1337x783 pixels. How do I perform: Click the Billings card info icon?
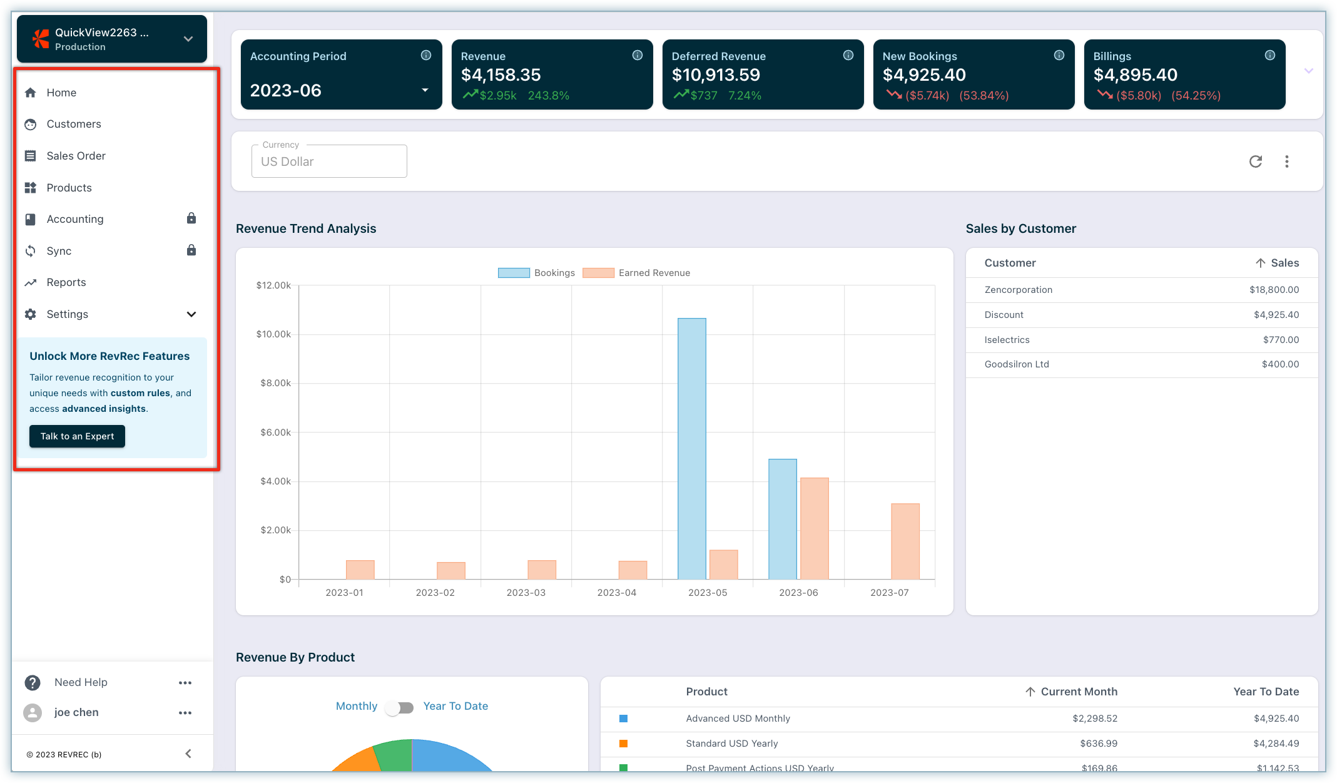pos(1270,55)
